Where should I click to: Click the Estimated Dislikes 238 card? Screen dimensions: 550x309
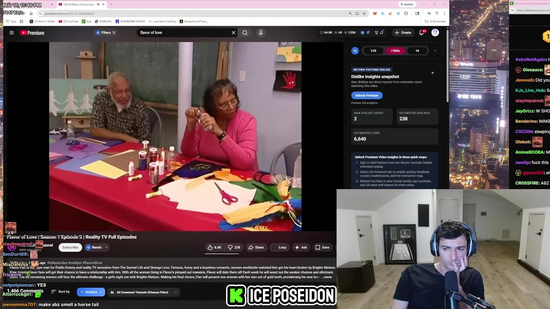pos(417,116)
